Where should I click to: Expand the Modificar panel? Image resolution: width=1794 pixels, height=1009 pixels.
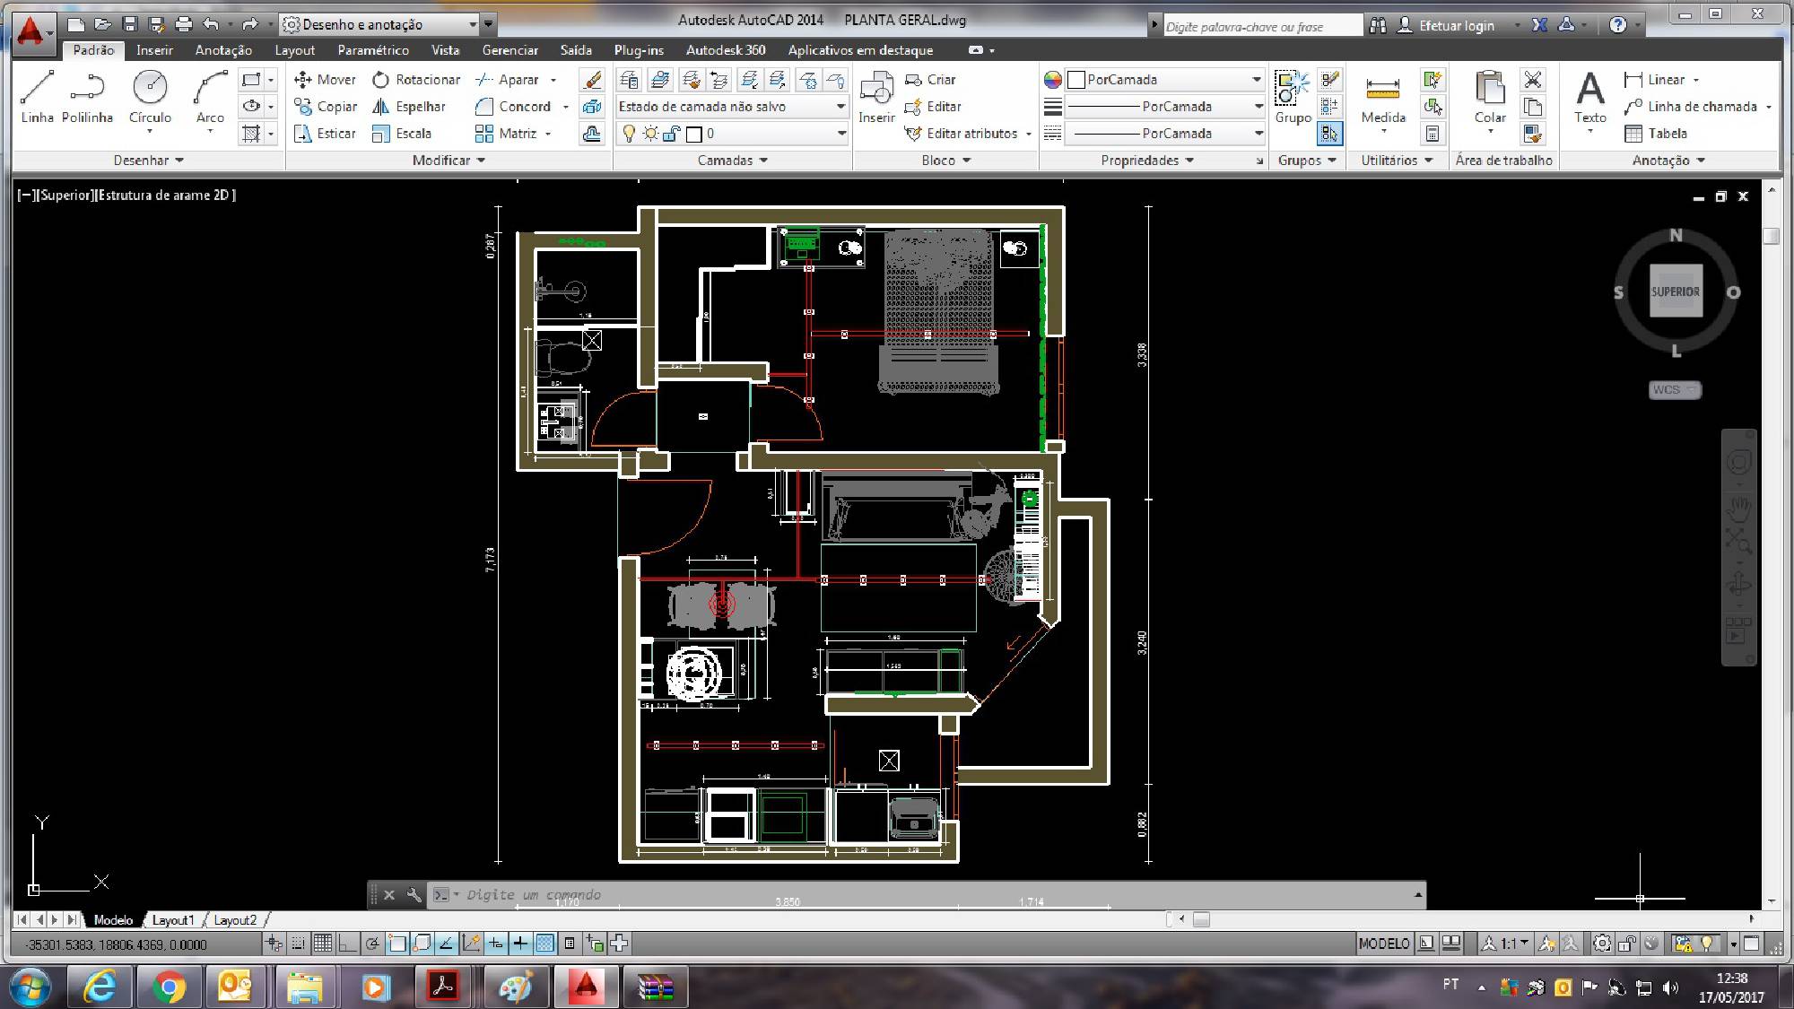(448, 160)
